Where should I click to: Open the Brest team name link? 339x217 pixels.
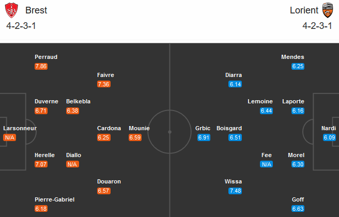pyautogui.click(x=35, y=10)
